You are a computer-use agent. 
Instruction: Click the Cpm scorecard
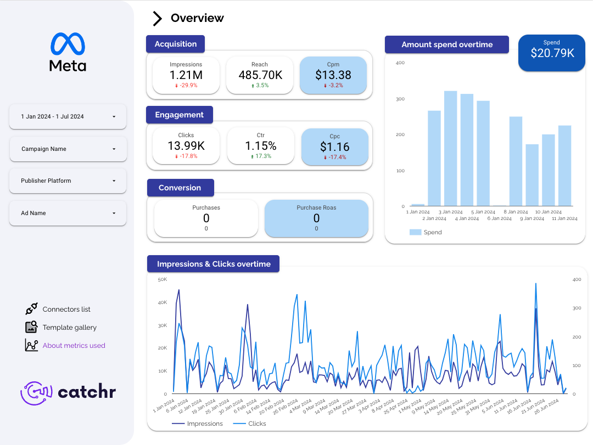tap(333, 75)
